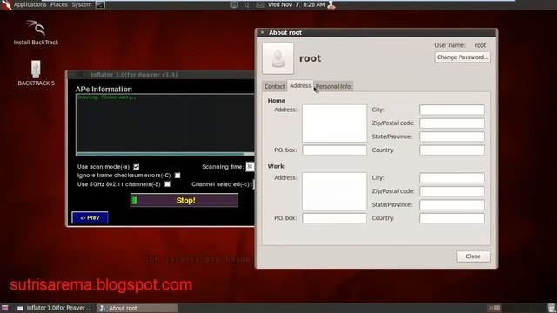The width and height of the screenshot is (557, 313).
Task: Switch to the Personal Info tab
Action: [333, 86]
